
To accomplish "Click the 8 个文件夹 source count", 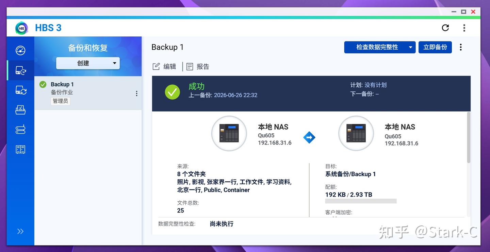I will click(x=192, y=174).
